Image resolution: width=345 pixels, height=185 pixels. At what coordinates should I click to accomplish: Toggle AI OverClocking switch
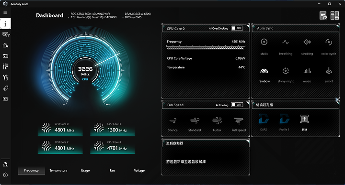coord(237,28)
